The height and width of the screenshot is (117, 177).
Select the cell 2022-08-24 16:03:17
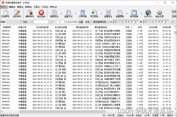coord(82,31)
